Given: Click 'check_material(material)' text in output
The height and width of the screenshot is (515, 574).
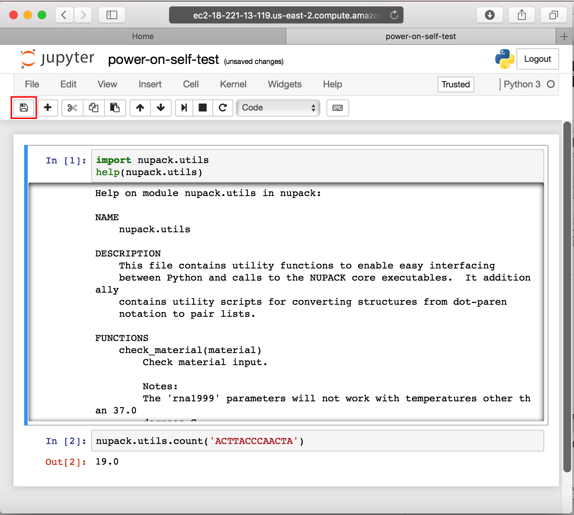Looking at the screenshot, I should pyautogui.click(x=190, y=350).
